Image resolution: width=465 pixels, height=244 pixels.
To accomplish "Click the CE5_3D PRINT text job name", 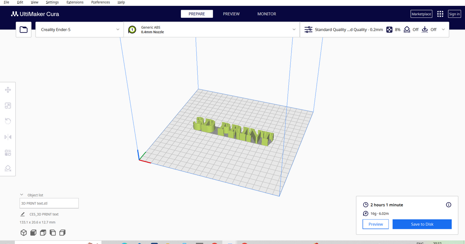I will 44,214.
